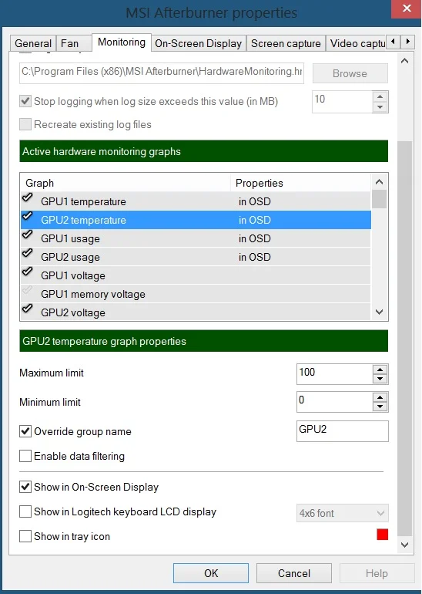The width and height of the screenshot is (422, 594).
Task: Check Show in Logitech keyboard LCD display
Action: [25, 511]
